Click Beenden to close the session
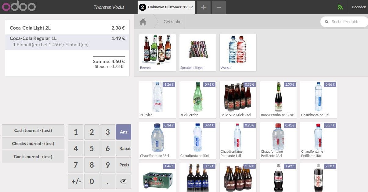 pyautogui.click(x=359, y=7)
